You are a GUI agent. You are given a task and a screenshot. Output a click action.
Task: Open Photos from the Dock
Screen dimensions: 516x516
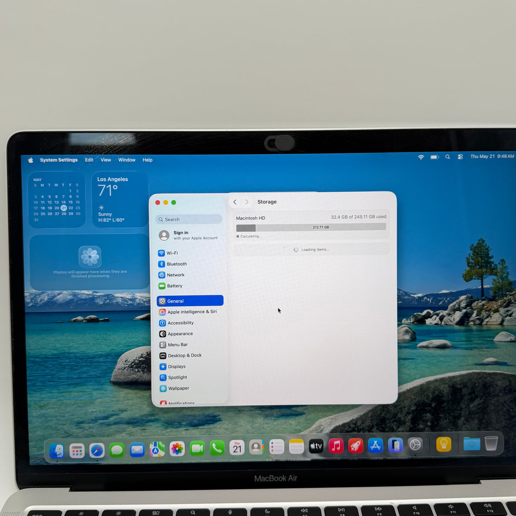[177, 448]
